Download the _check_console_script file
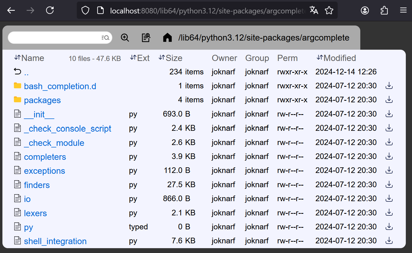This screenshot has height=253, width=412. [x=389, y=128]
